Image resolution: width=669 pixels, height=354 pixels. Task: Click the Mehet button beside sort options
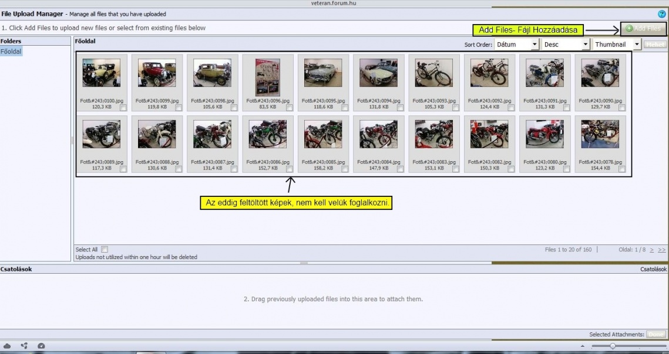pos(654,45)
